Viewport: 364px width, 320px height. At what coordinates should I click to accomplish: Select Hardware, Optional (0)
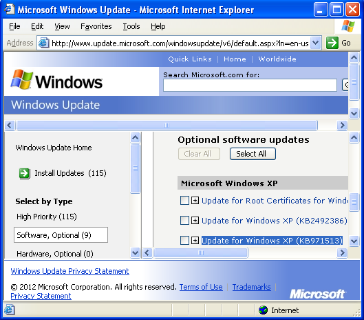(55, 254)
